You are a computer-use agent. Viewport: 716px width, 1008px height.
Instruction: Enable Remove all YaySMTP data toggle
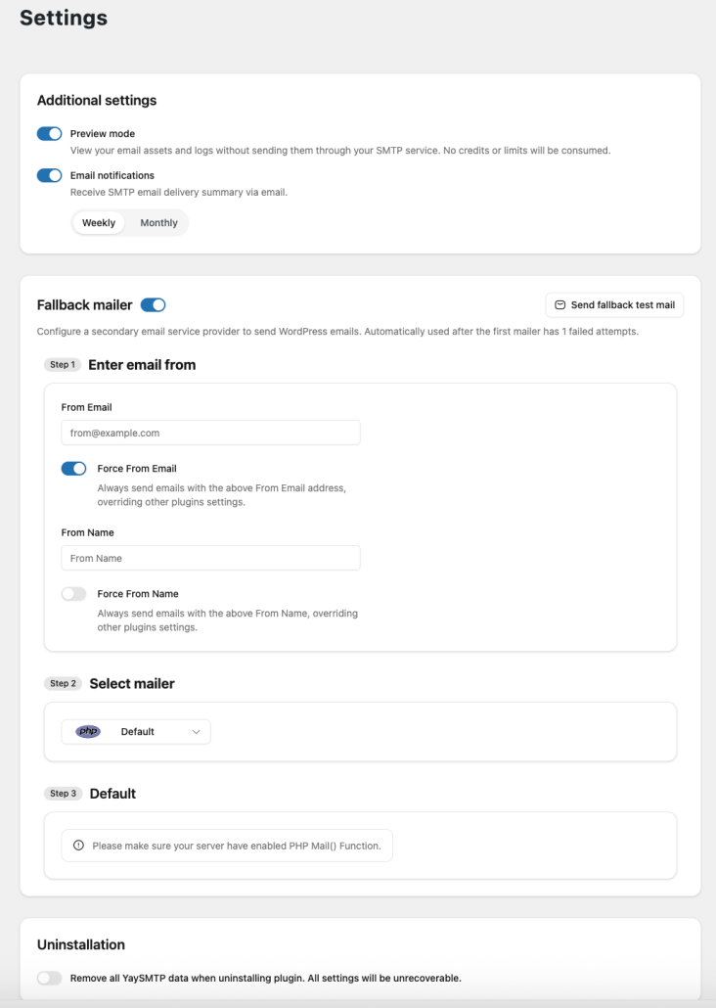[x=48, y=978]
